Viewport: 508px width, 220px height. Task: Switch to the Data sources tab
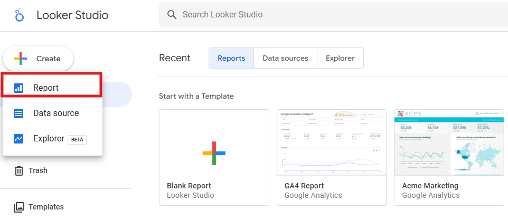coord(285,58)
